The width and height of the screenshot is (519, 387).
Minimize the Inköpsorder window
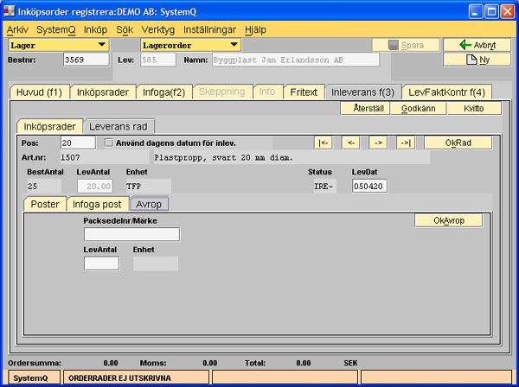pyautogui.click(x=475, y=12)
